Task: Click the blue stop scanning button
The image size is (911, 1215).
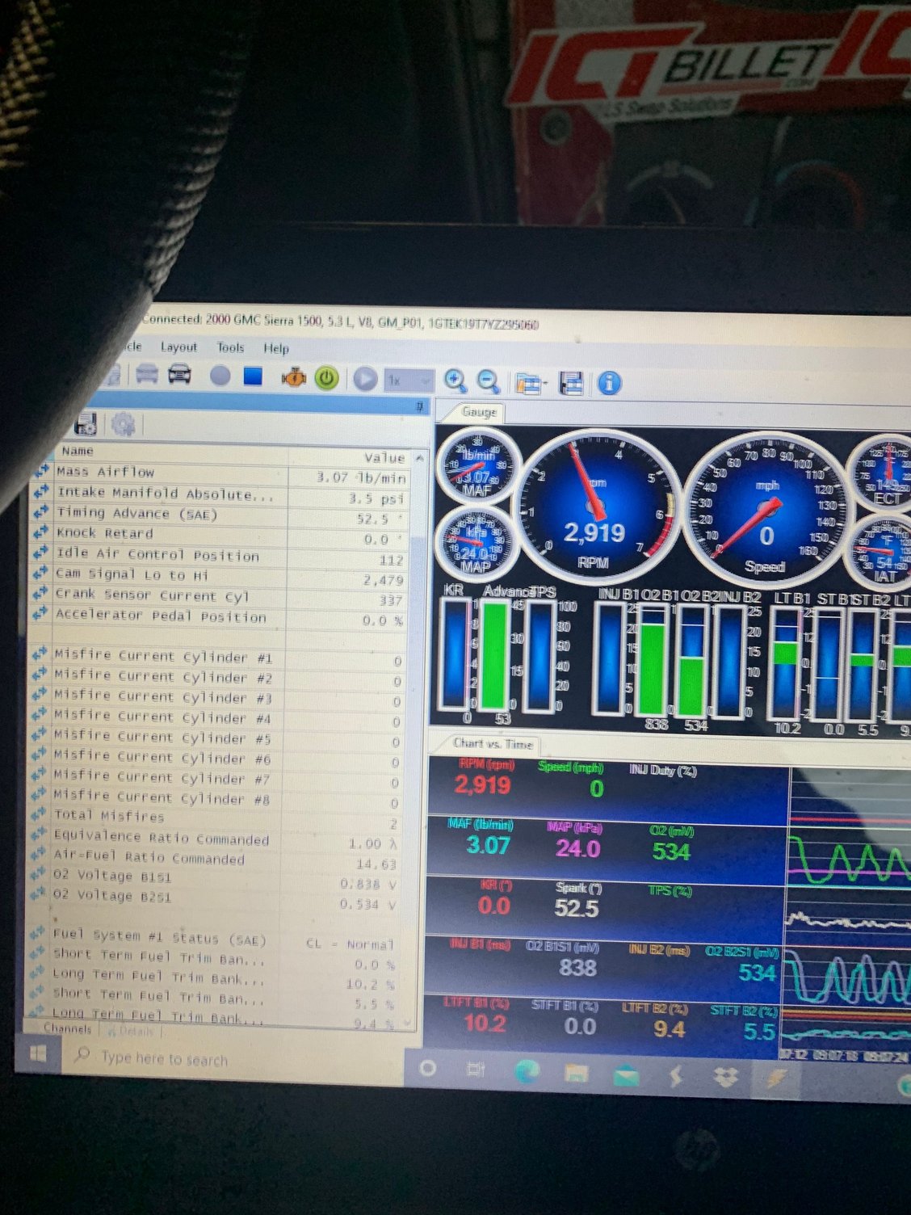Action: point(254,376)
